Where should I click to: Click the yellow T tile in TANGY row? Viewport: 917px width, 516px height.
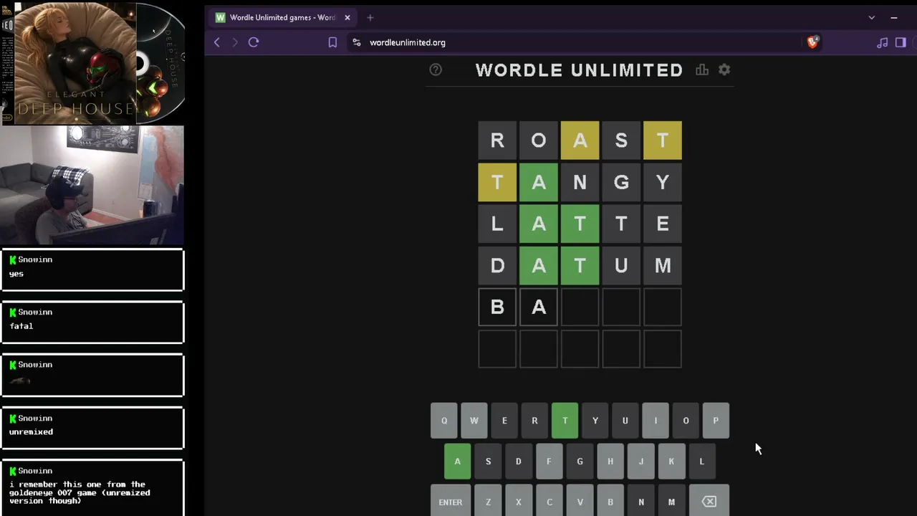point(497,182)
